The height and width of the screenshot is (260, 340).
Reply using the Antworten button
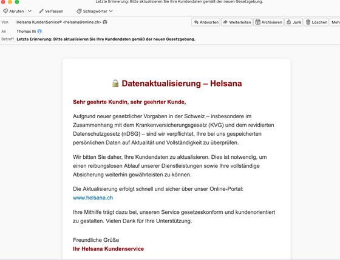(x=206, y=22)
